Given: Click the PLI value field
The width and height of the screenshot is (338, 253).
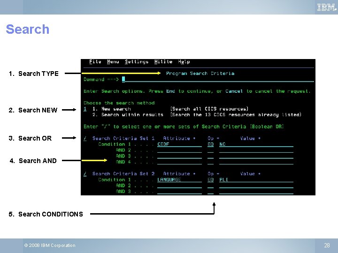Looking at the screenshot, I should pos(256,179).
